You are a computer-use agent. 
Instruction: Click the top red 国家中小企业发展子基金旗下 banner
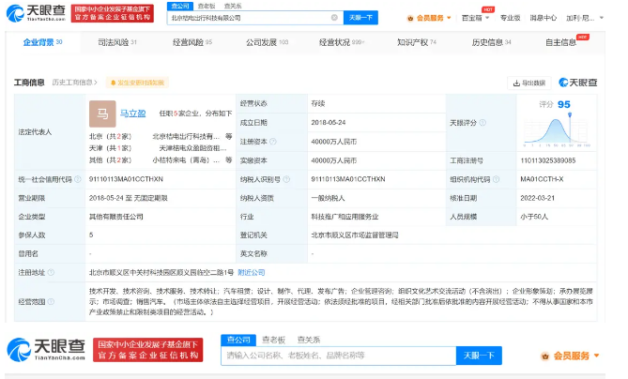pos(113,13)
